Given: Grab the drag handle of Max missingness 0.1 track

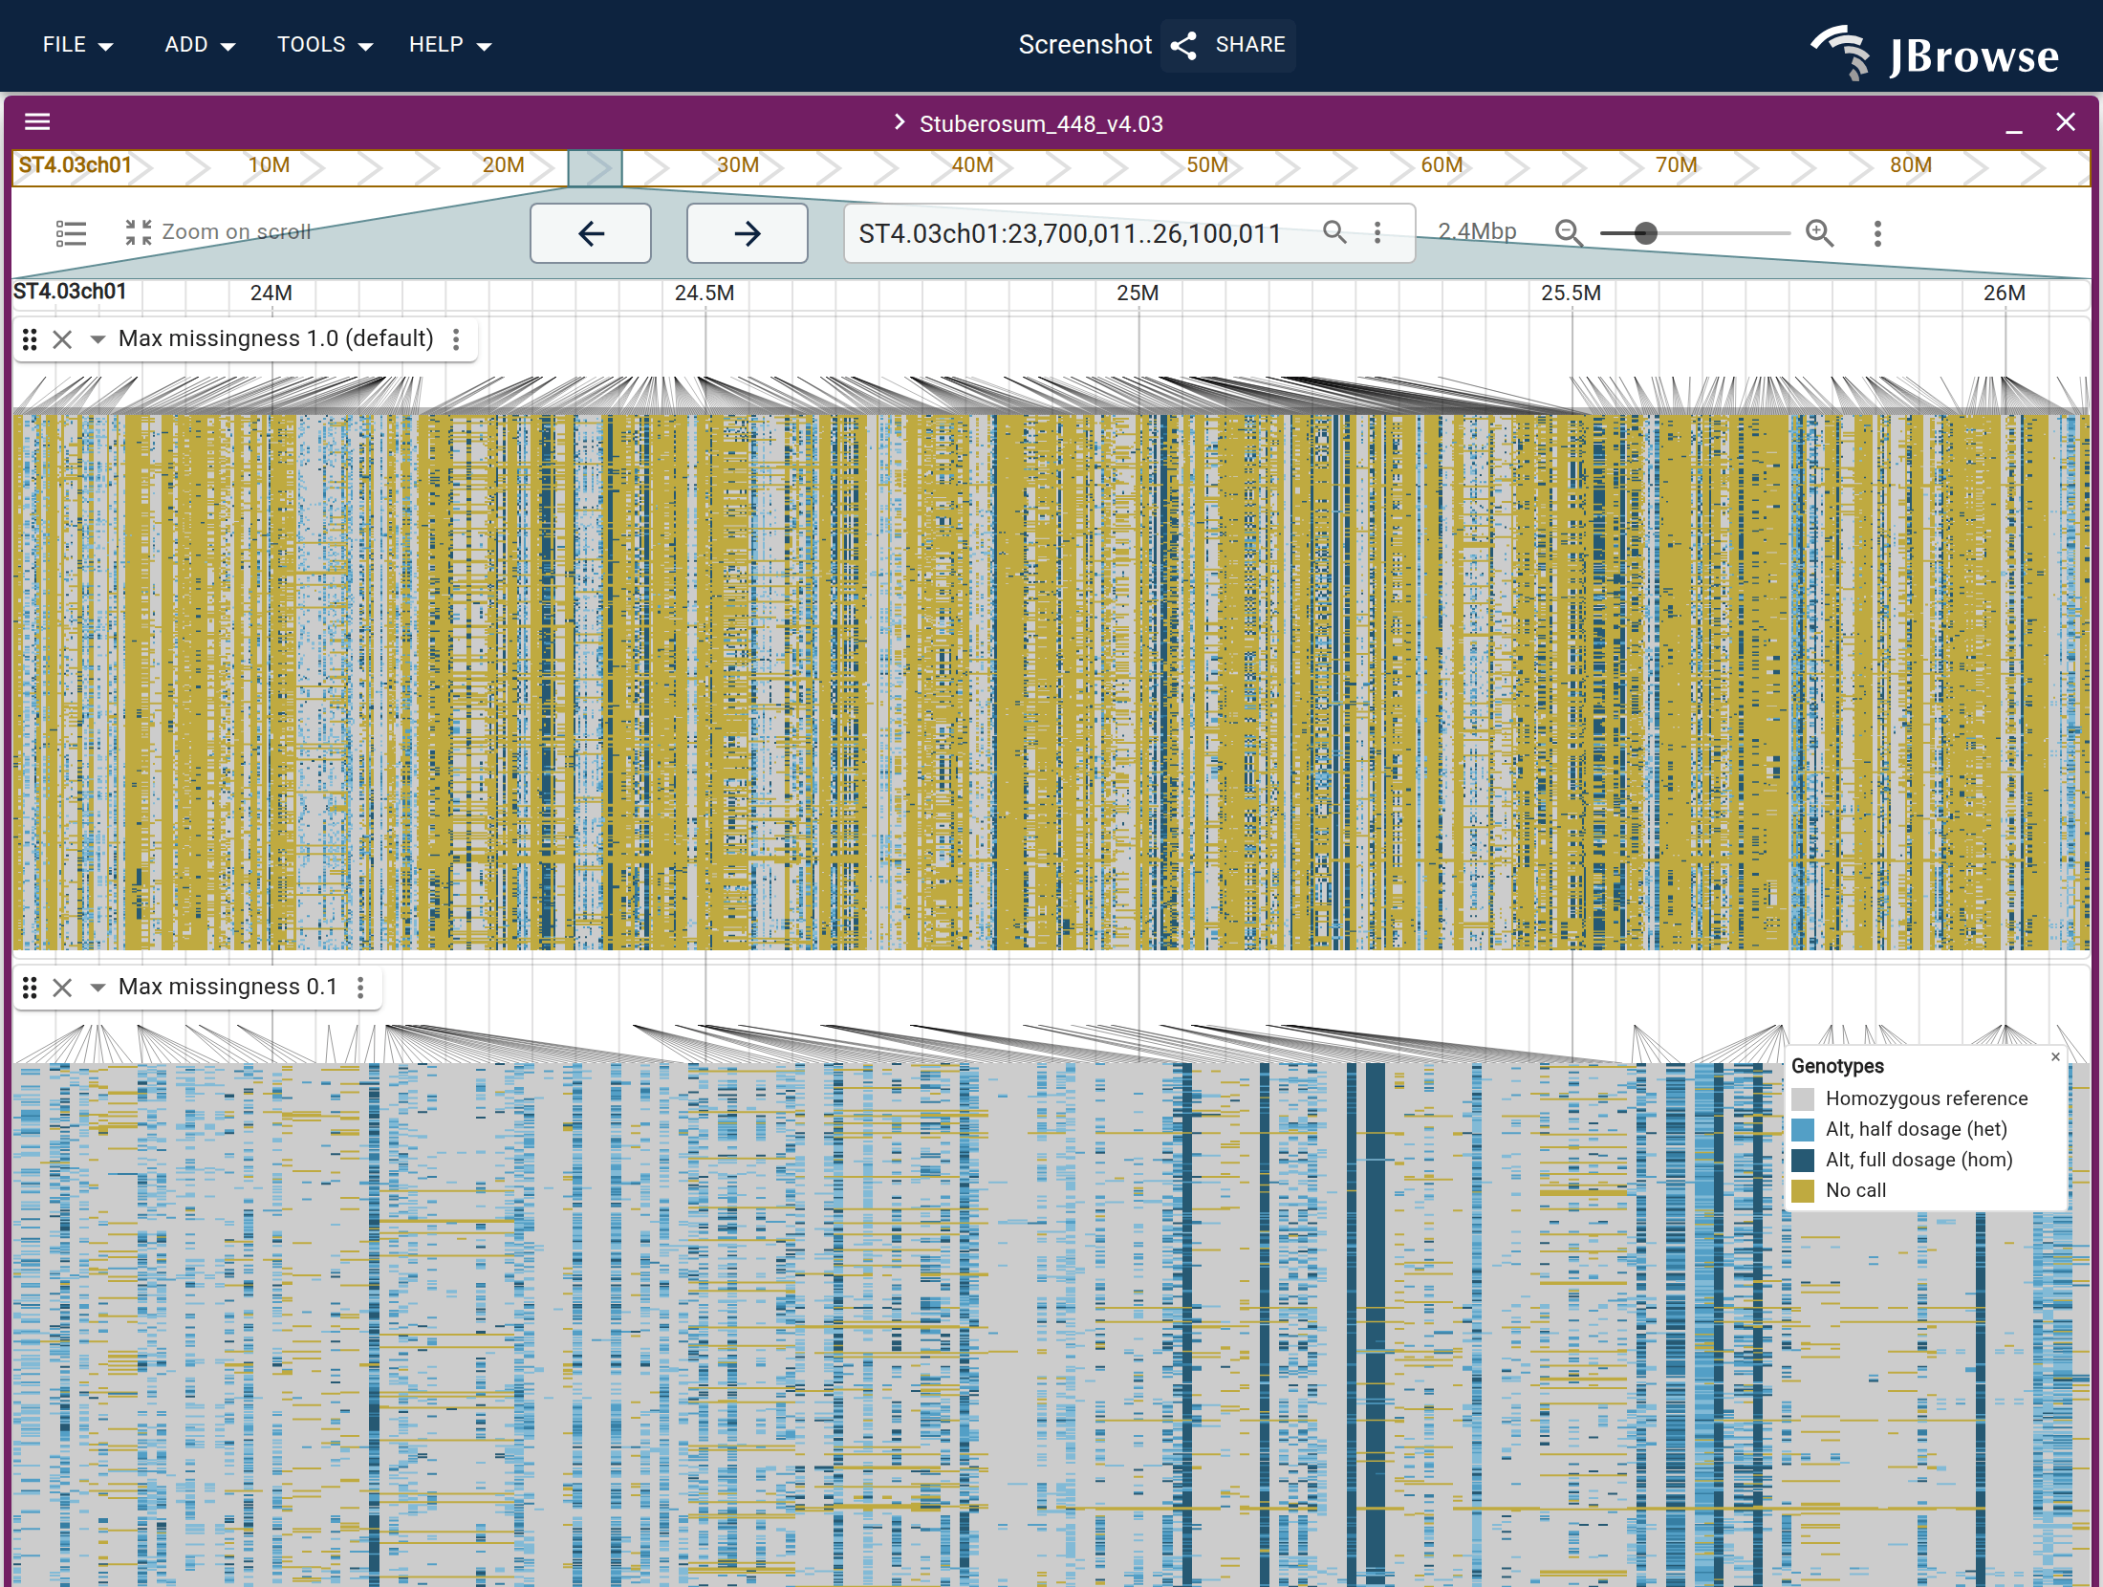Looking at the screenshot, I should coord(30,988).
